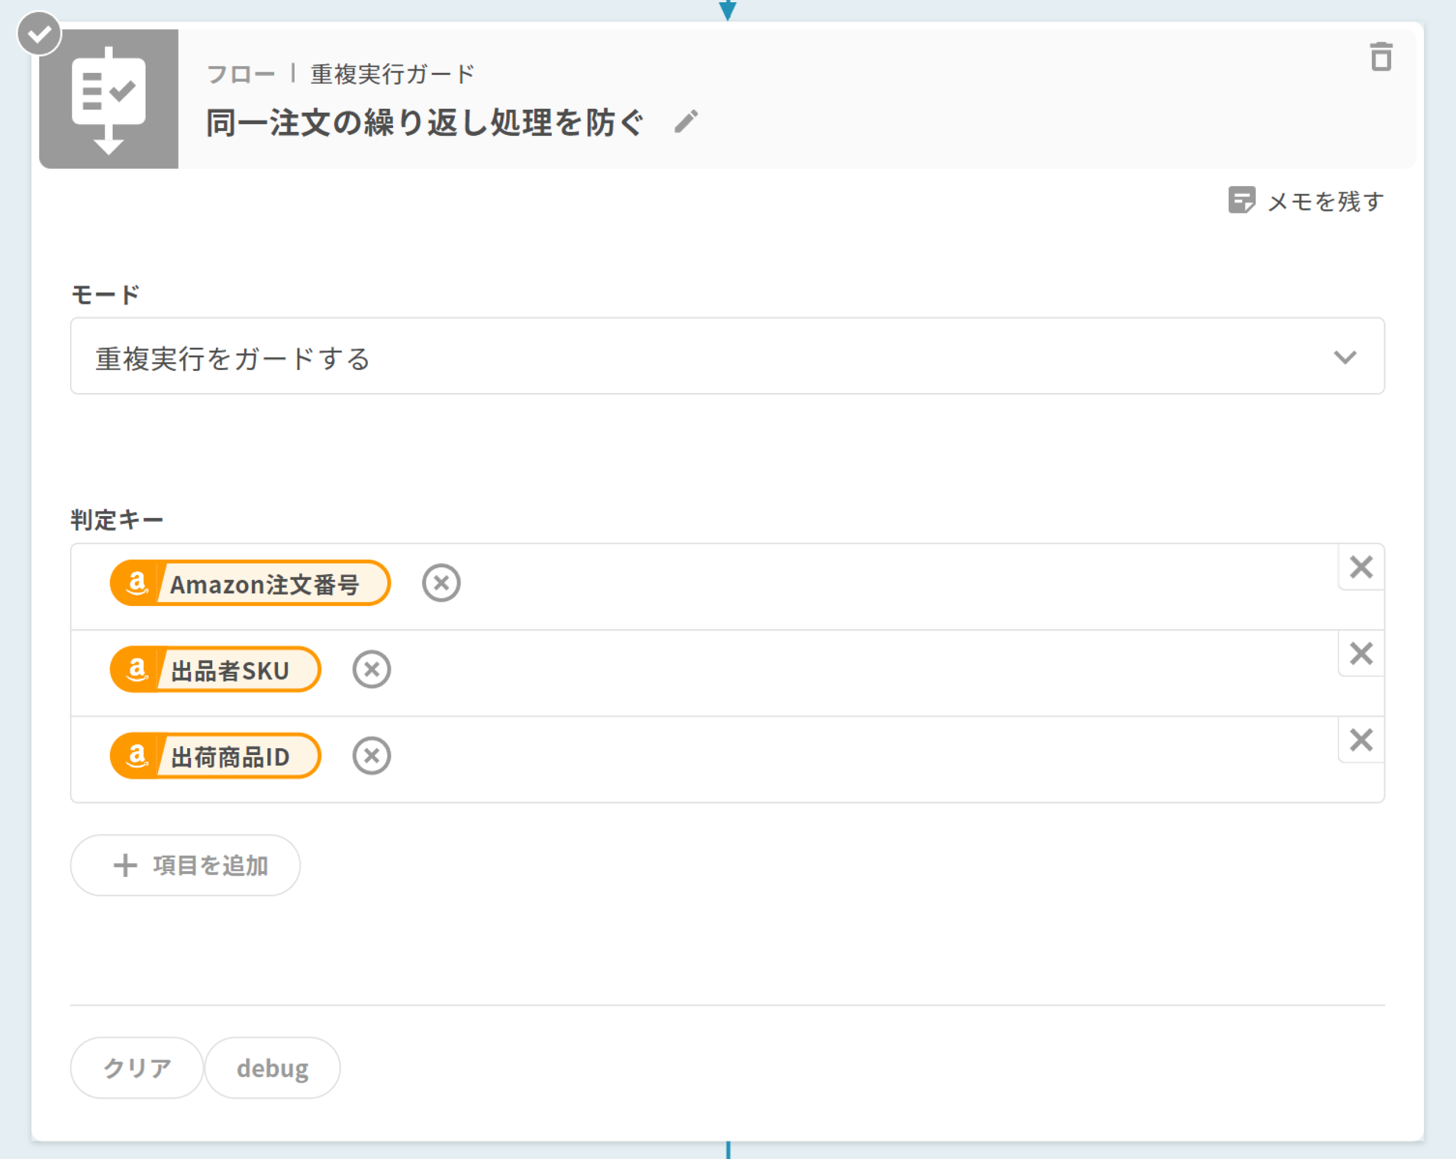Remove 出品者SKU tag with circled X
1456x1159 pixels.
tap(371, 669)
